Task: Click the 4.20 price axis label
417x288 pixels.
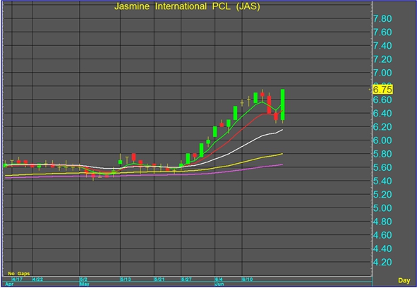Action: (x=382, y=262)
